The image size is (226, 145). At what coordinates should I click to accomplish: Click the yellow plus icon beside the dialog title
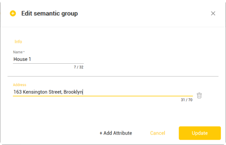tap(13, 13)
